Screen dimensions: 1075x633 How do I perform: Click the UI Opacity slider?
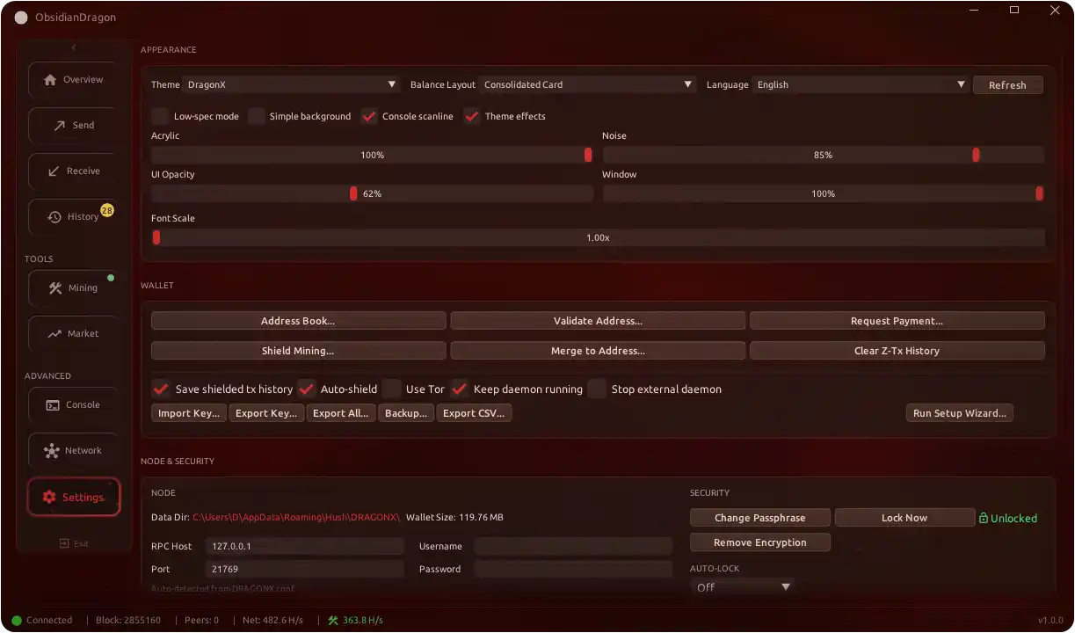pos(372,193)
